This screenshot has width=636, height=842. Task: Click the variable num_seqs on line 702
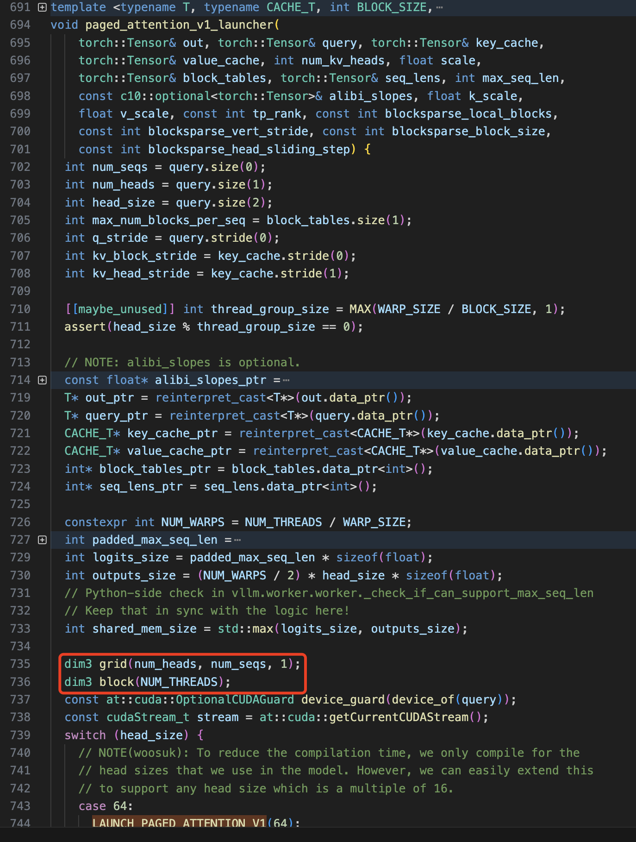click(x=120, y=167)
